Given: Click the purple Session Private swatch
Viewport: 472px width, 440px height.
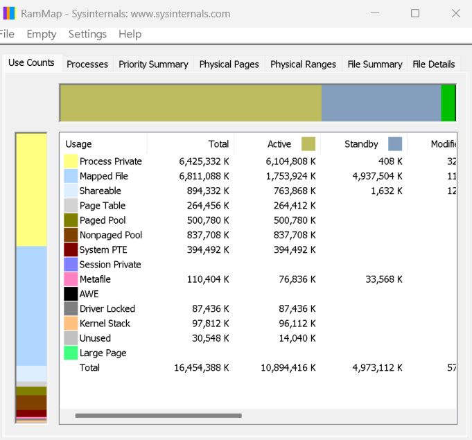Looking at the screenshot, I should pyautogui.click(x=71, y=265).
